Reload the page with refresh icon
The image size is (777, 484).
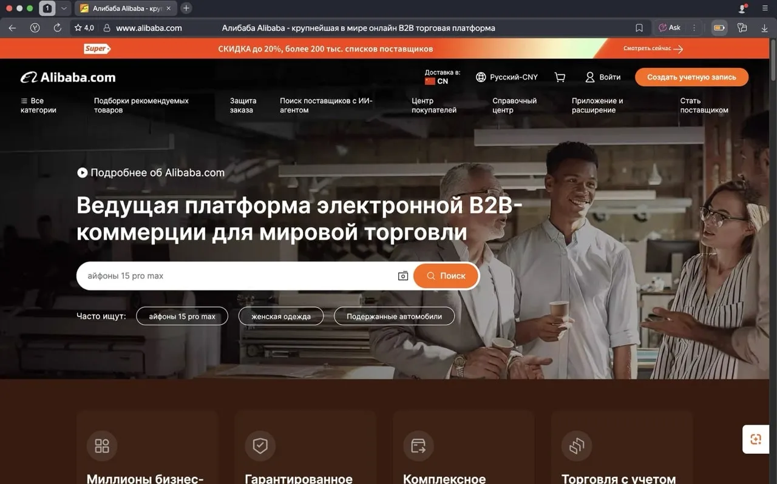57,28
